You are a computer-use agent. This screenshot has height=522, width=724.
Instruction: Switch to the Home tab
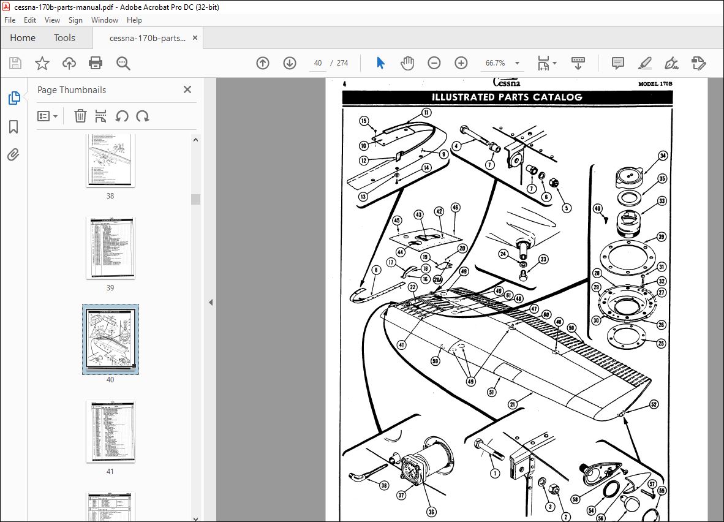23,38
